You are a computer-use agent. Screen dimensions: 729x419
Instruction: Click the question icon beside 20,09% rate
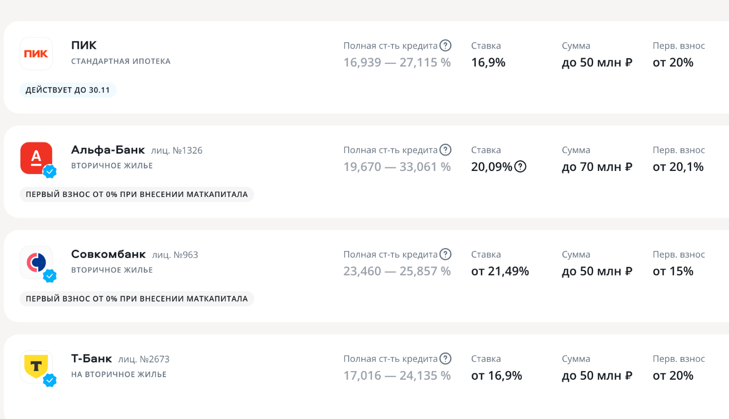coord(520,166)
